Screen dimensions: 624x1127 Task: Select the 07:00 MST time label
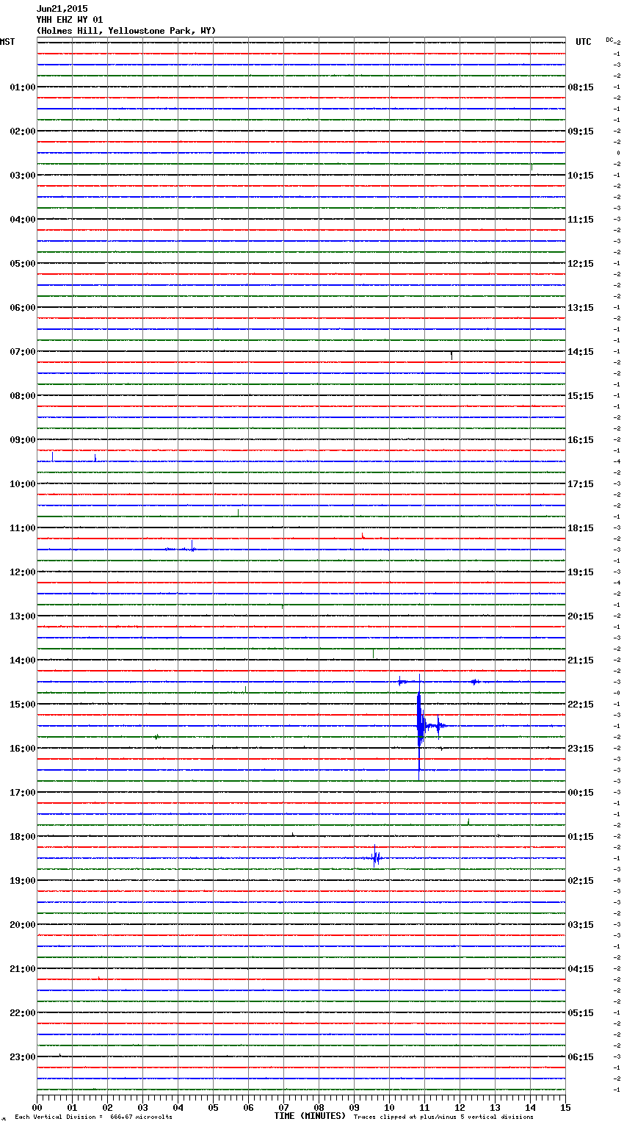point(22,352)
